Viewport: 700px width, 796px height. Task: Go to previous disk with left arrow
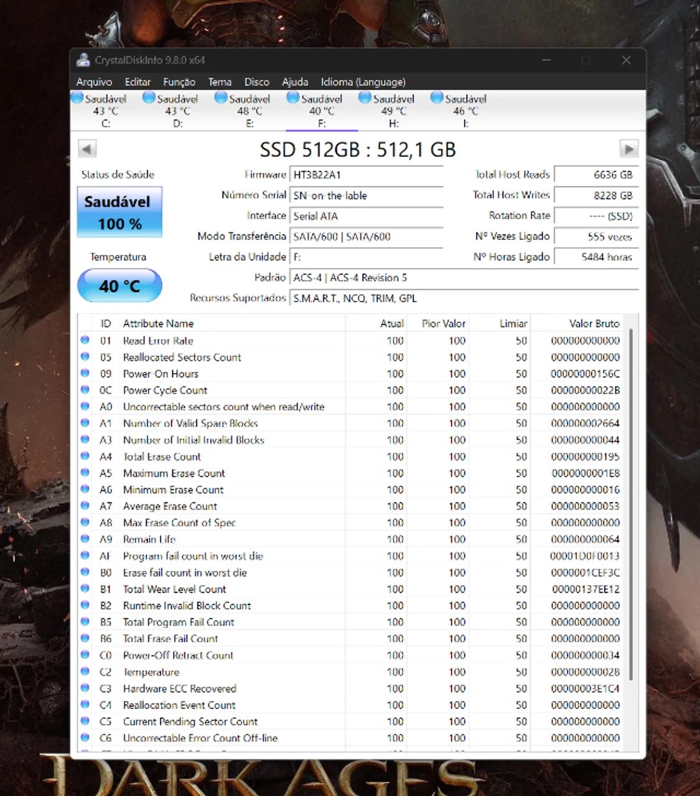(x=87, y=149)
